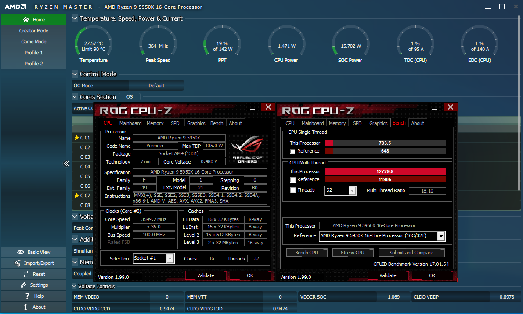Click Submit and Compare button
523x314 pixels.
[x=411, y=253]
